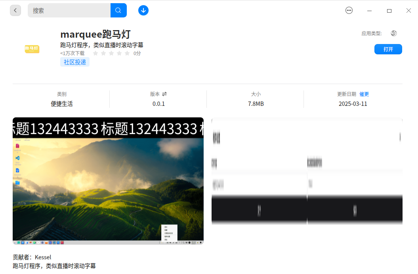Viewport: 418px width, 274px height.
Task: Click the version number 0.0.1
Action: point(158,104)
